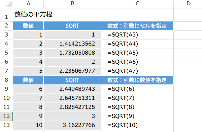
Task: Click cell with value 2.236067977
Action: click(x=72, y=71)
